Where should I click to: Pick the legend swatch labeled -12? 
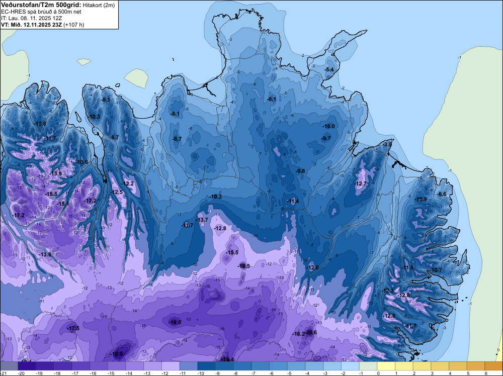(171, 366)
